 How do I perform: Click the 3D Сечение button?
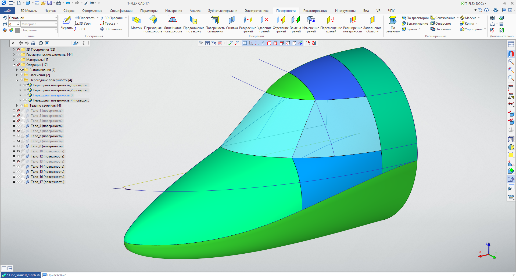point(111,29)
